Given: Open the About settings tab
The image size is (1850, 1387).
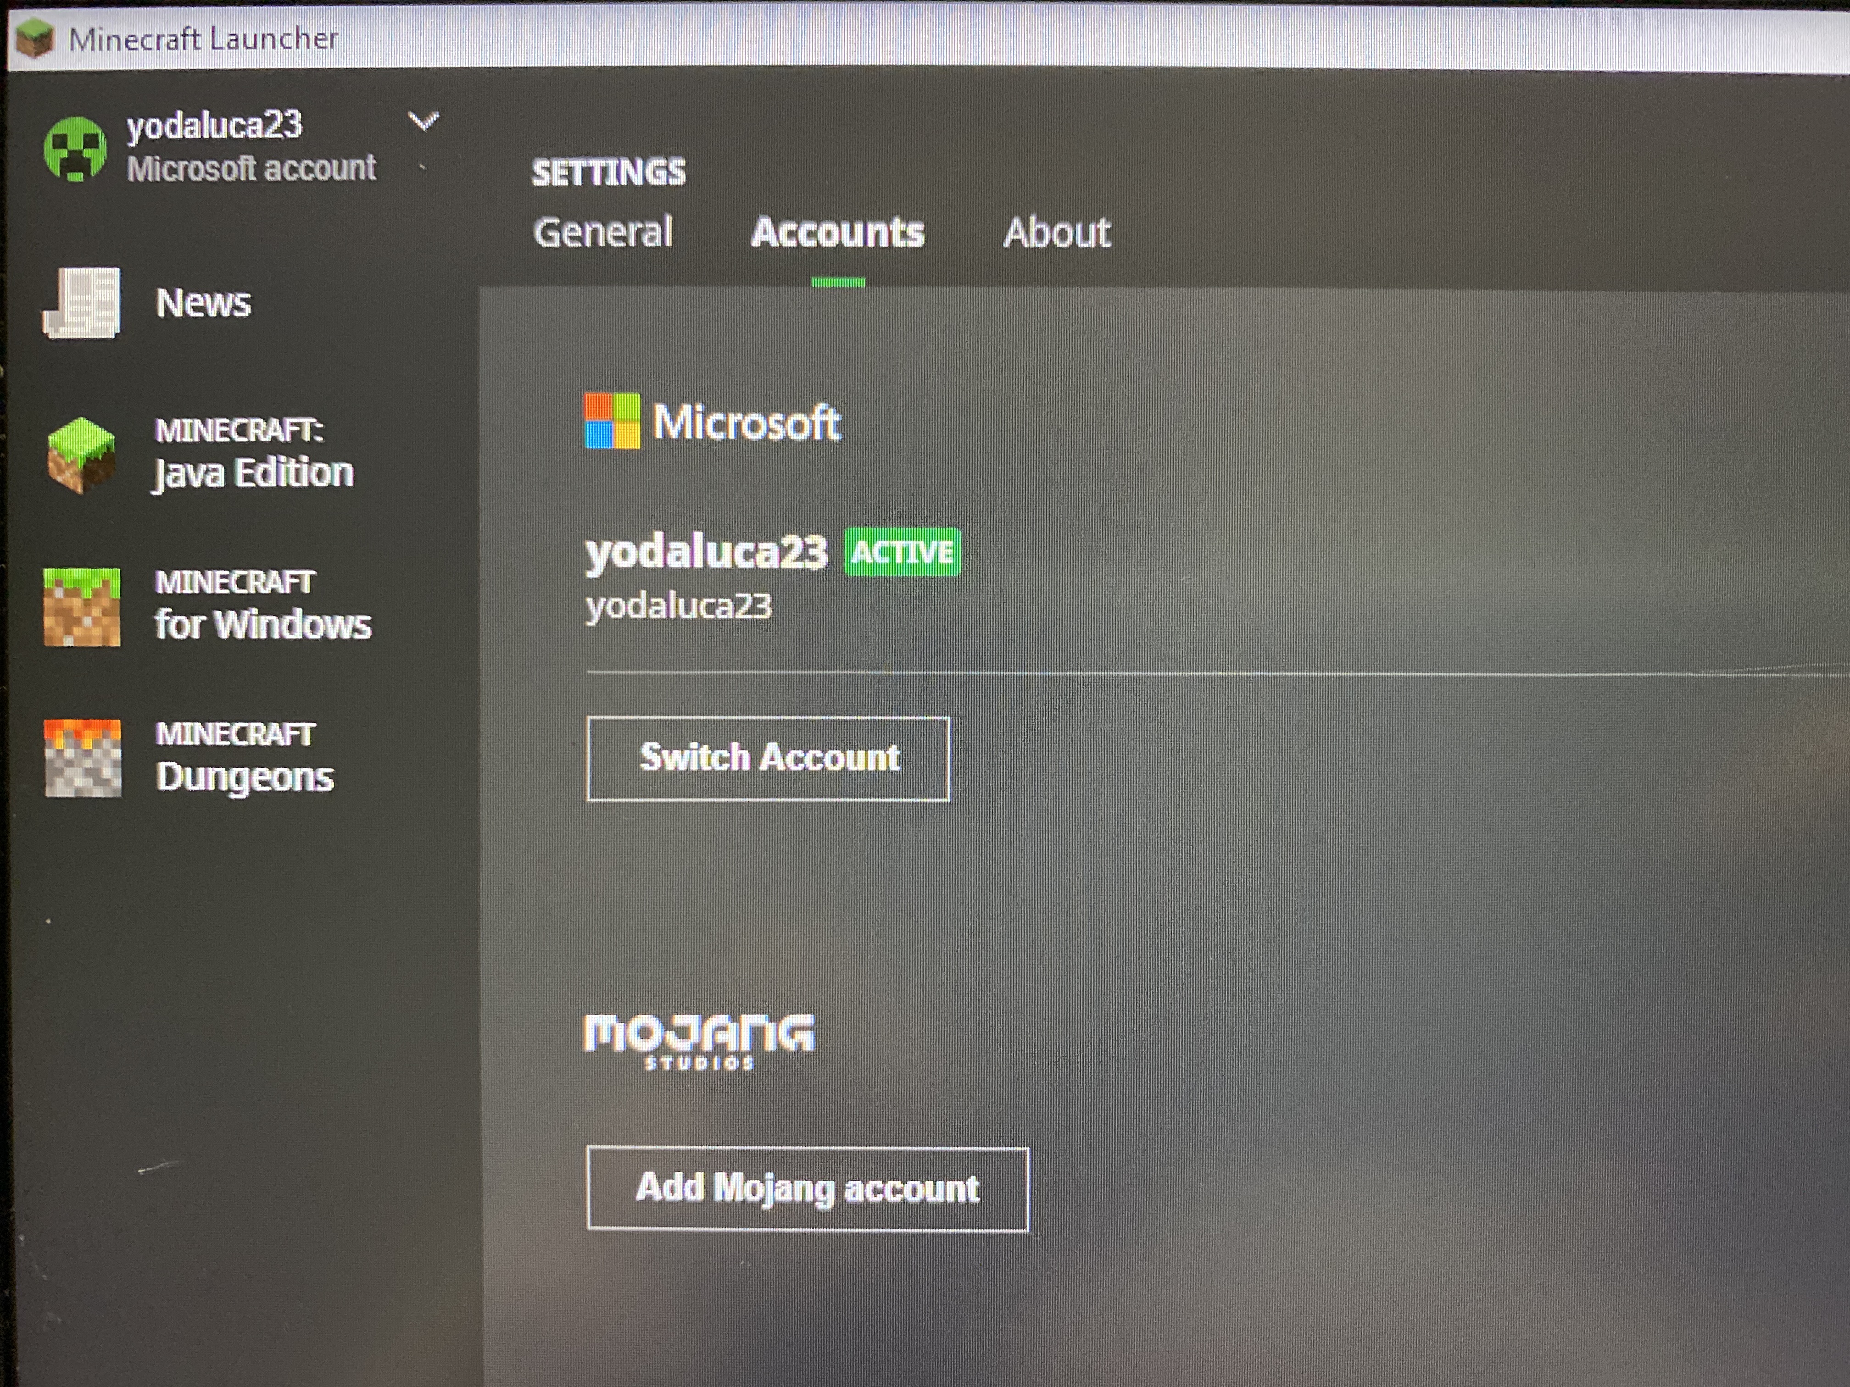Looking at the screenshot, I should click(x=1056, y=233).
